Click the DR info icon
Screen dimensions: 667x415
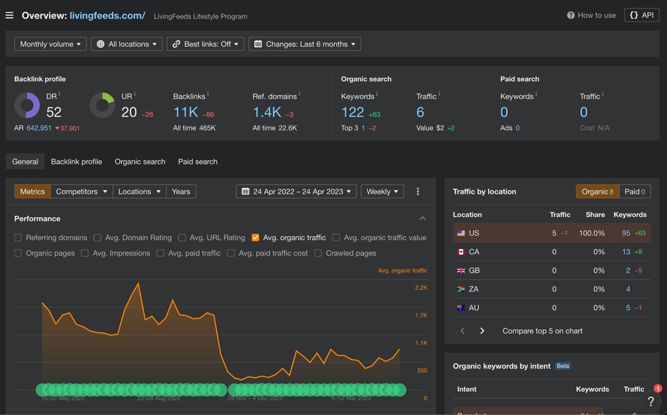[x=59, y=94]
